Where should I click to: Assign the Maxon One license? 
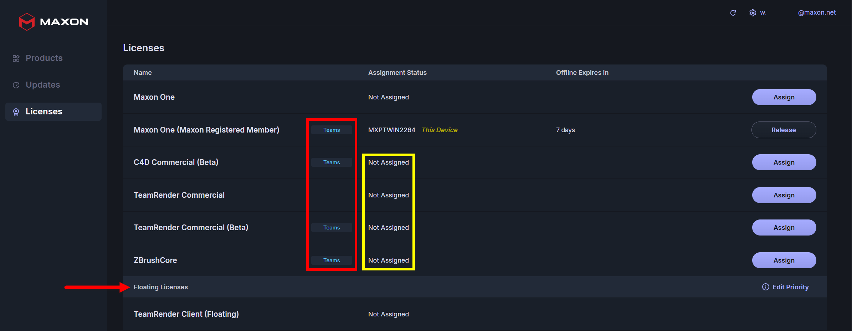(784, 97)
